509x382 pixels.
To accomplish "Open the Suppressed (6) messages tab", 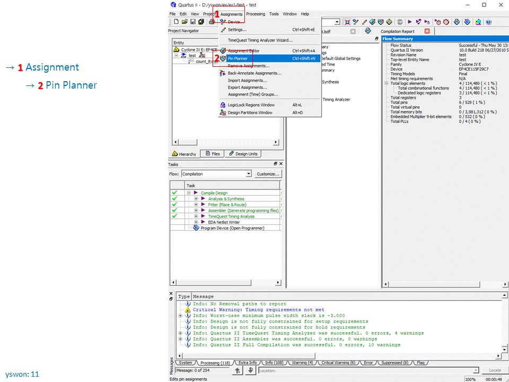I will tap(394, 363).
